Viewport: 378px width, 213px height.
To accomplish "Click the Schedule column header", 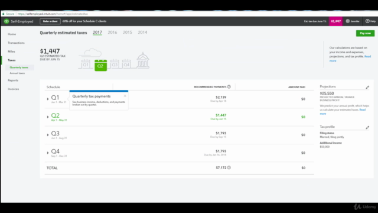I will (53, 87).
